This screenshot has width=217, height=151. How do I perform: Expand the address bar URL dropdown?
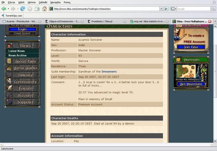pos(161,9)
